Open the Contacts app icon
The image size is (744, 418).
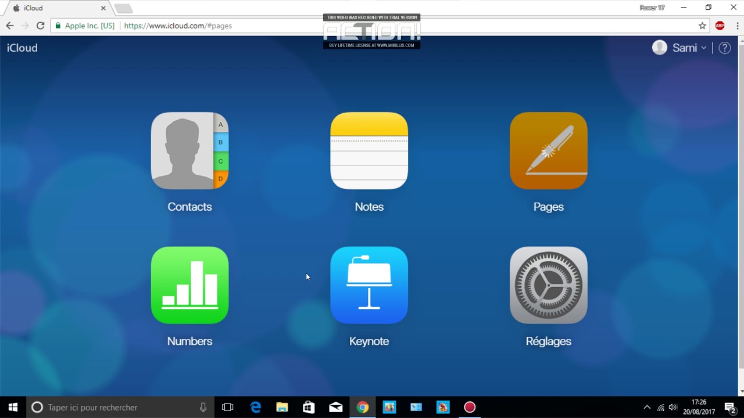tap(189, 151)
